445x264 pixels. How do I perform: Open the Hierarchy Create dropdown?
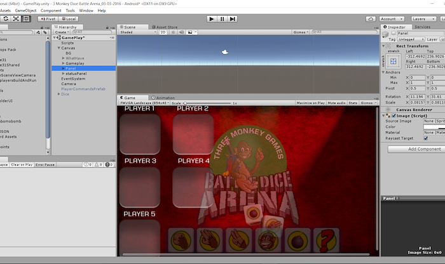pyautogui.click(x=62, y=32)
